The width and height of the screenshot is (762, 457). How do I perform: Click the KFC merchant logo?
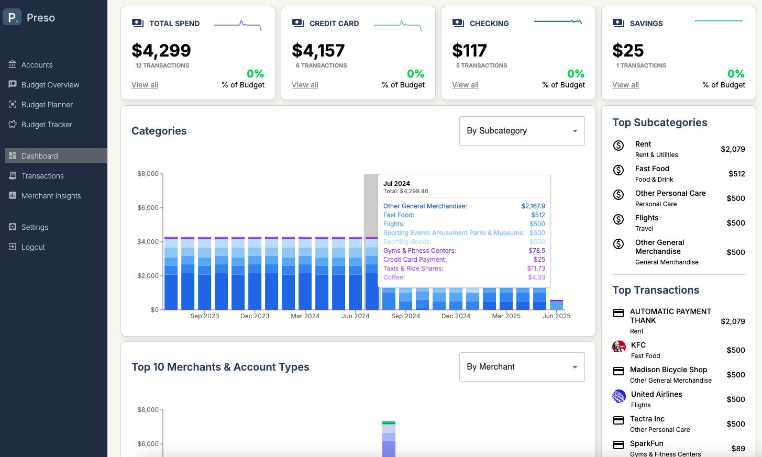619,347
